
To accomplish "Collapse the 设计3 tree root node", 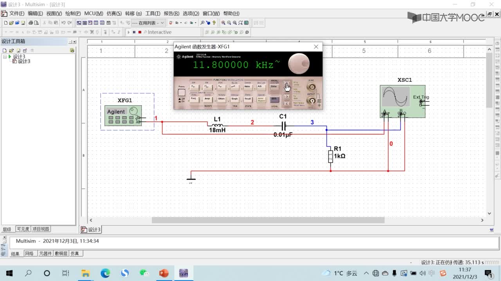I will pos(5,57).
